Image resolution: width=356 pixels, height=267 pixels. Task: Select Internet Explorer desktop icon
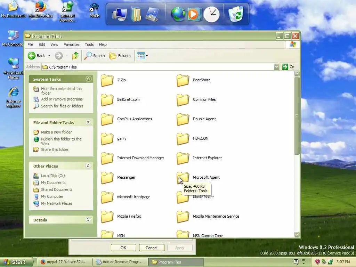tap(14, 97)
